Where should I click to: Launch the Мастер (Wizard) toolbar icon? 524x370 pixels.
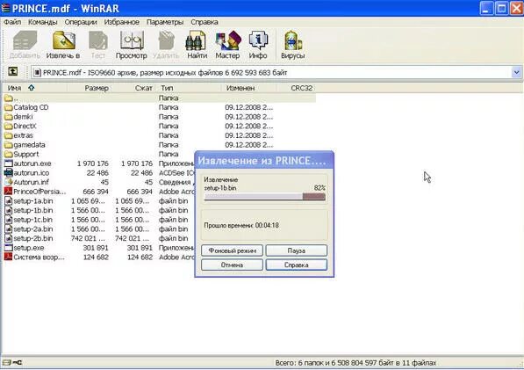pos(228,40)
